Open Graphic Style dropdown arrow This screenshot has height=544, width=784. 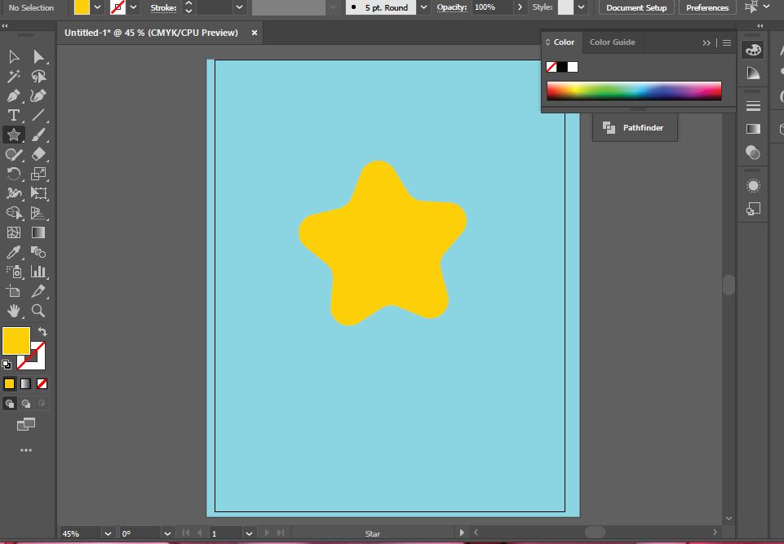click(581, 7)
